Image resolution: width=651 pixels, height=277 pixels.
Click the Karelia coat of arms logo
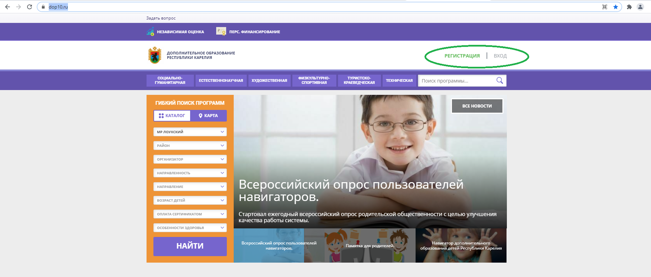click(x=155, y=55)
